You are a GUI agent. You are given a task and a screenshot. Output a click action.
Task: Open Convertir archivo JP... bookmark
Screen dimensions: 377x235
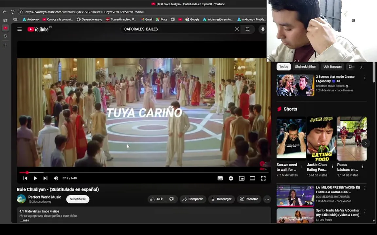(121, 20)
